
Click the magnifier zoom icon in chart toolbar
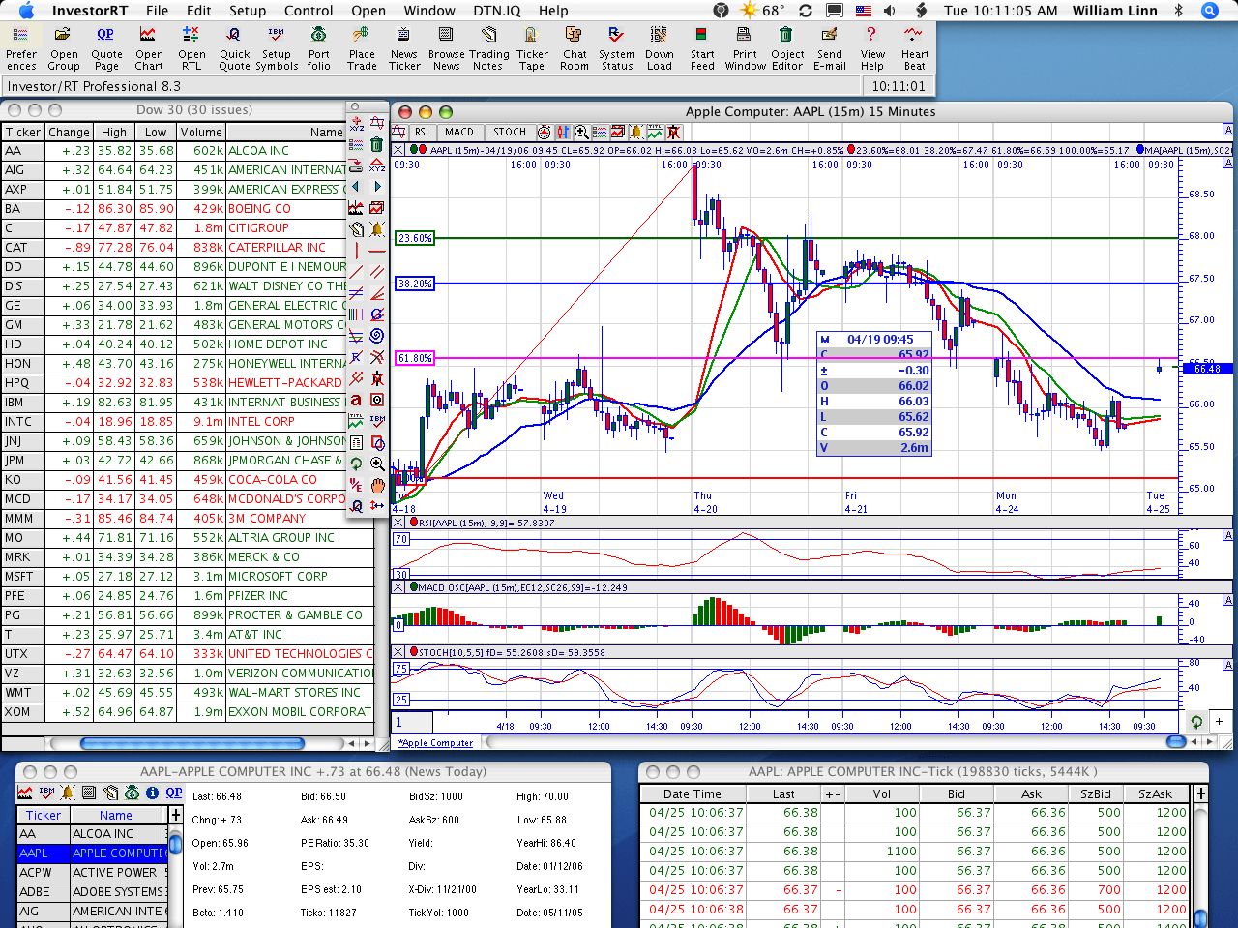click(581, 133)
